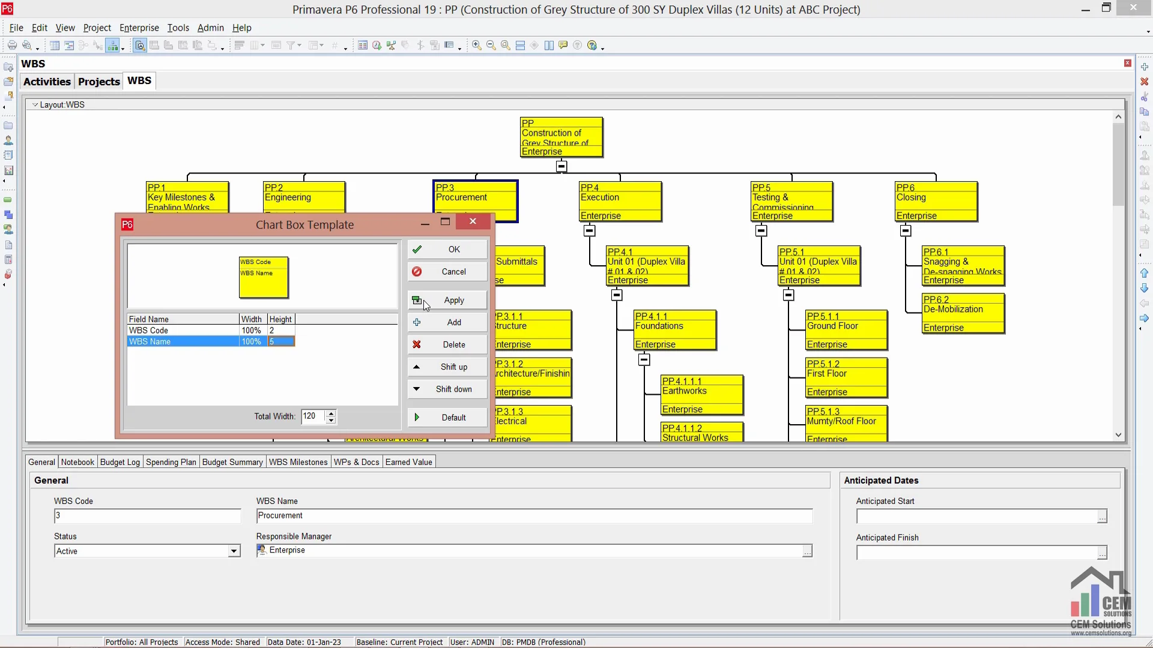The height and width of the screenshot is (648, 1153).
Task: Click the Budget Log tab below
Action: (x=119, y=461)
